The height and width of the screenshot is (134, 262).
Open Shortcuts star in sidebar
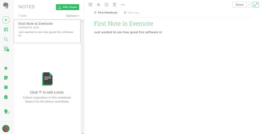6,68
